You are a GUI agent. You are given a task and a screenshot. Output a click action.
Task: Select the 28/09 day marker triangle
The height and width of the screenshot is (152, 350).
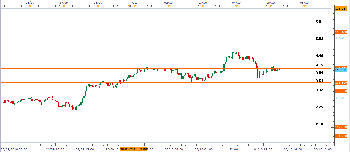tap(98, 7)
